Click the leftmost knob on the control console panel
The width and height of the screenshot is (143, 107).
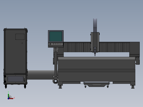click(50, 44)
